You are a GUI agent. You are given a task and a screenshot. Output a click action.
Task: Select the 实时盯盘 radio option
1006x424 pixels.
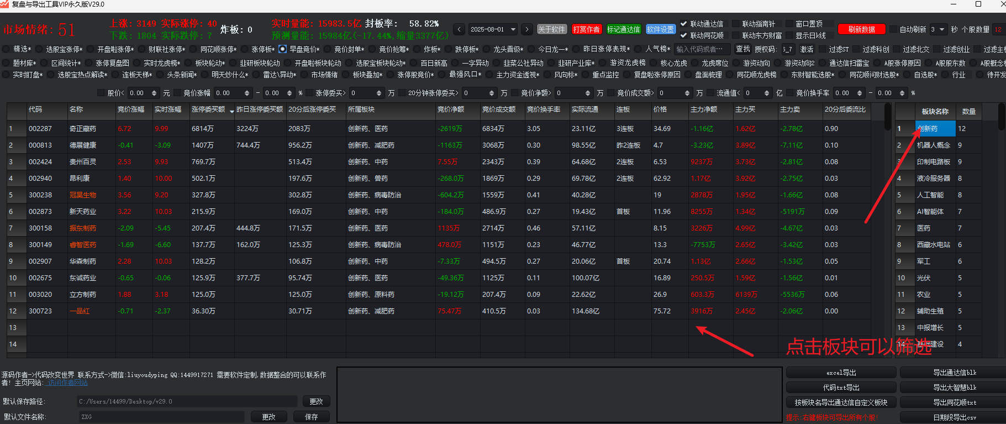point(7,75)
